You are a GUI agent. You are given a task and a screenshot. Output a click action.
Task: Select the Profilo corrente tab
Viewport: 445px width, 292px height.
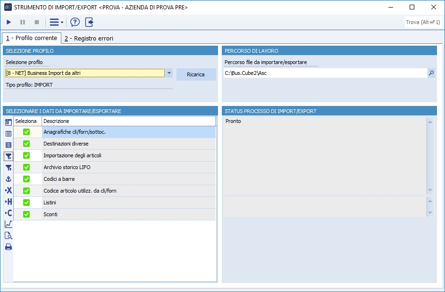(x=32, y=38)
